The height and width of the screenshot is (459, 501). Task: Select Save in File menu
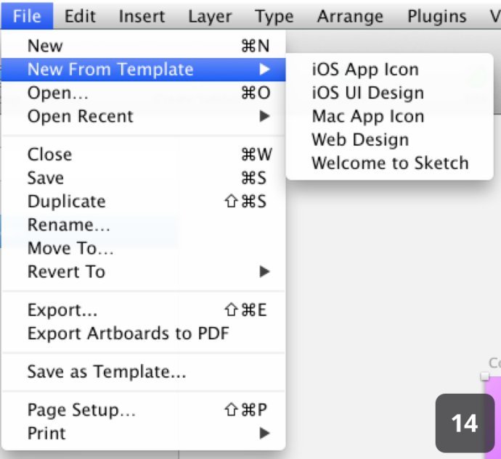[x=143, y=178]
